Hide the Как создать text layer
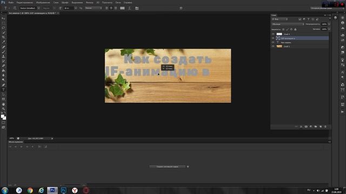Viewport: 346px width, 194px height. pyautogui.click(x=273, y=42)
